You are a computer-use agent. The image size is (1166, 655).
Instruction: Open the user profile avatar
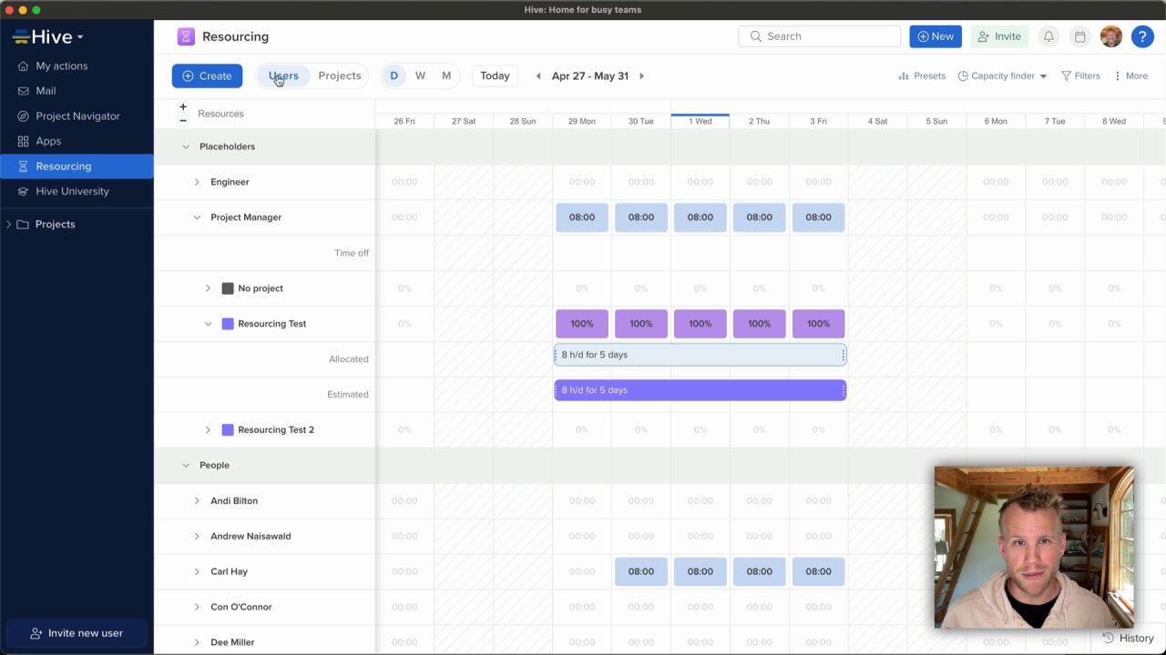pyautogui.click(x=1111, y=36)
